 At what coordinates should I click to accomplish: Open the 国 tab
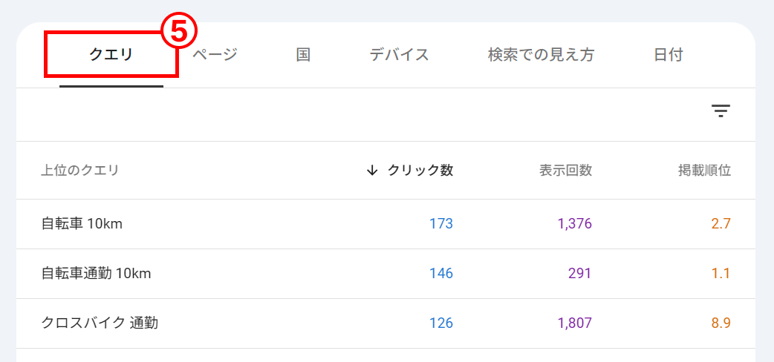[x=303, y=55]
